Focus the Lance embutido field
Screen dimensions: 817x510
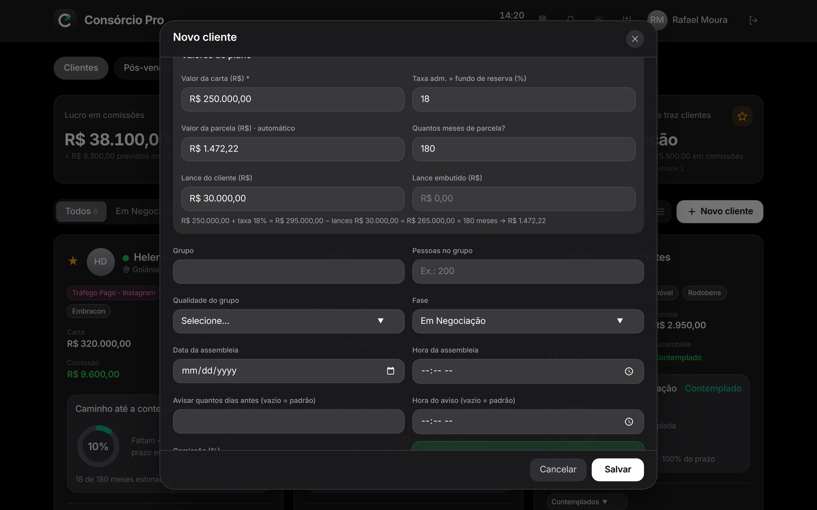click(x=524, y=199)
